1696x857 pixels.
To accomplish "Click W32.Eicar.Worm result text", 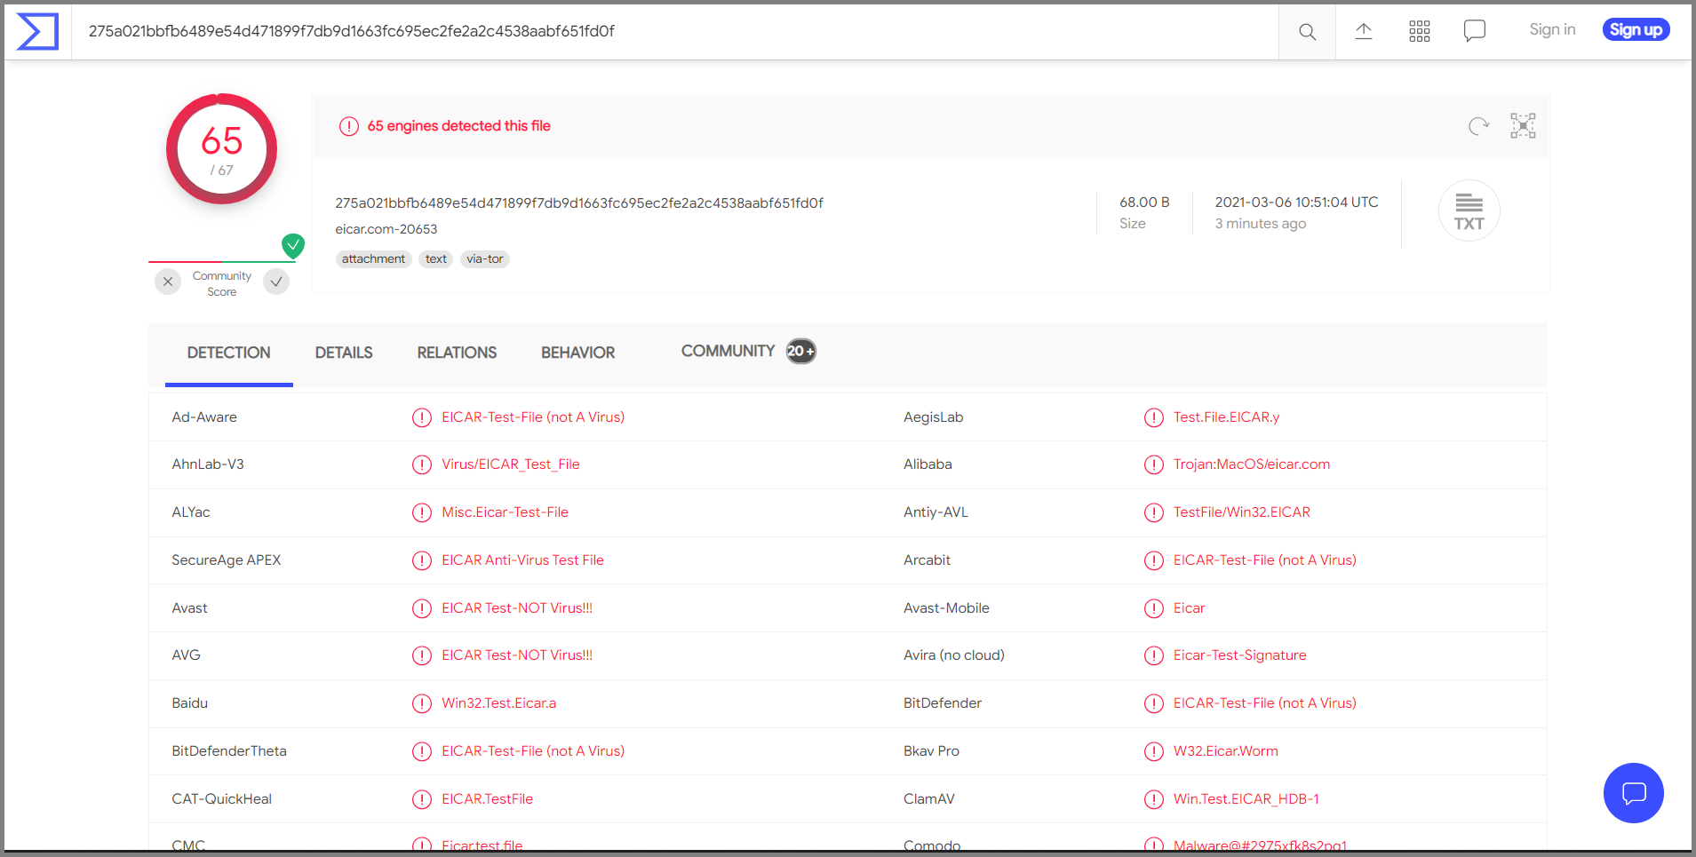I will (x=1226, y=751).
